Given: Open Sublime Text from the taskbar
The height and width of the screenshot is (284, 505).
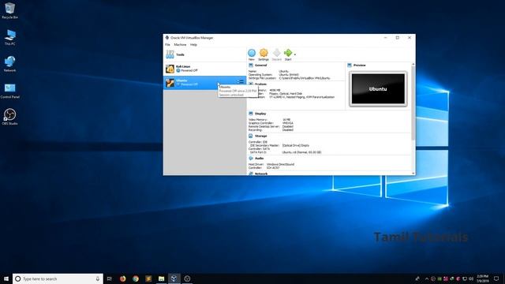Looking at the screenshot, I should point(148,278).
